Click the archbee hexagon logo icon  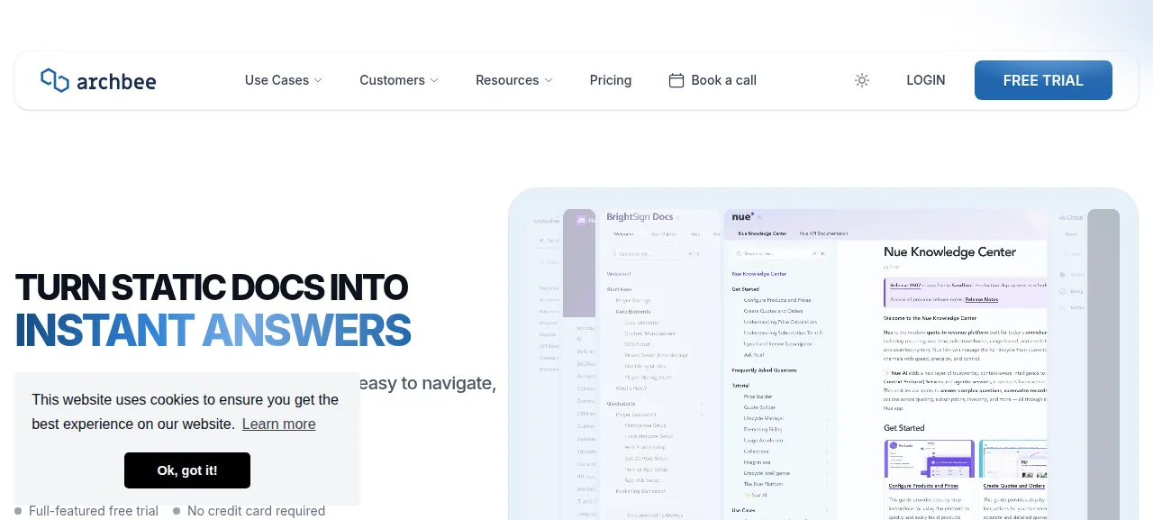55,80
